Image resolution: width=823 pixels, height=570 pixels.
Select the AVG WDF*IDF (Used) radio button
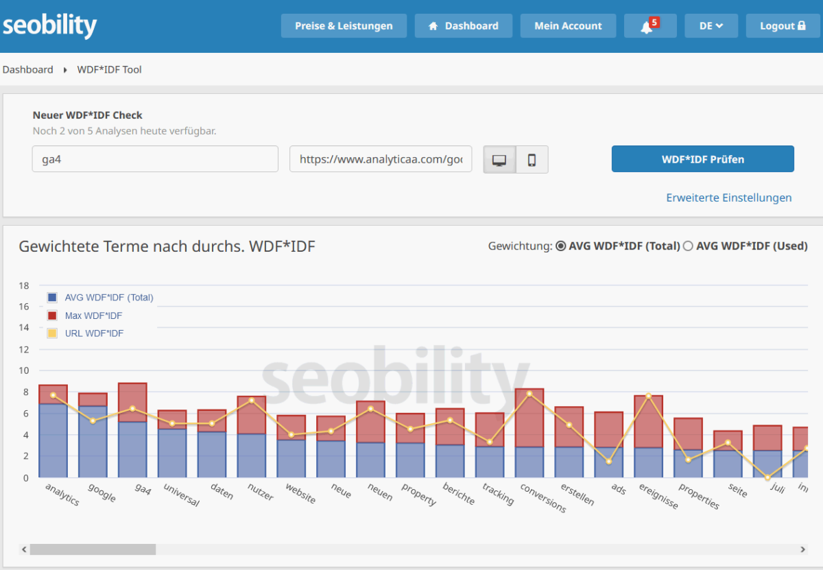(689, 246)
